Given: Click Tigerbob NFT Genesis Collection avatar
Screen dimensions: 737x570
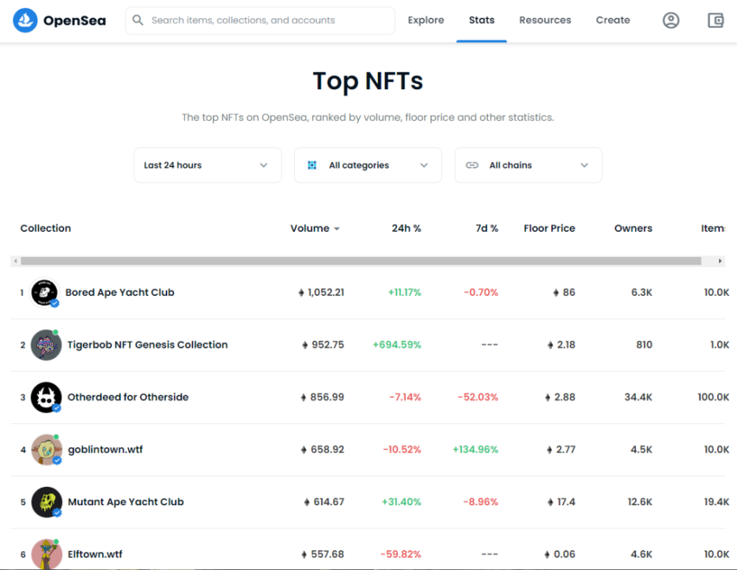Looking at the screenshot, I should pyautogui.click(x=46, y=345).
